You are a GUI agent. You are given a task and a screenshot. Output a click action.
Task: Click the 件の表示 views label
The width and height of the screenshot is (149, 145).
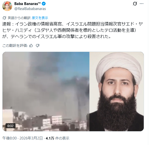point(62,138)
